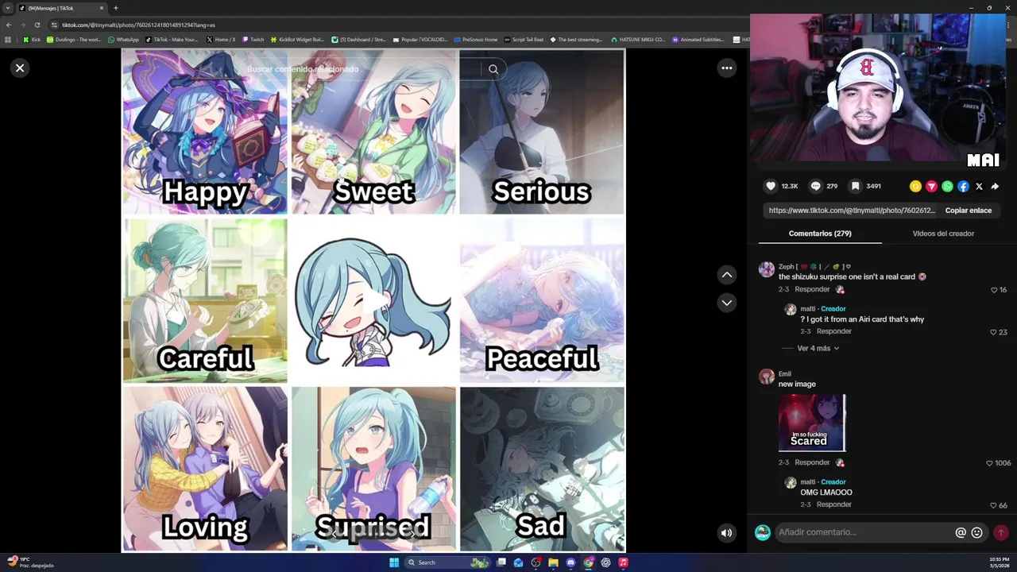This screenshot has width=1017, height=572.
Task: Close the TikTok photo viewer
Action: [x=20, y=68]
